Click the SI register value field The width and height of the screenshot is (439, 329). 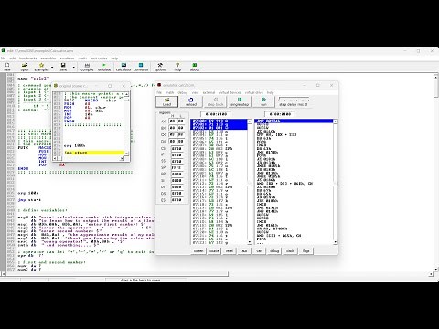click(x=177, y=181)
